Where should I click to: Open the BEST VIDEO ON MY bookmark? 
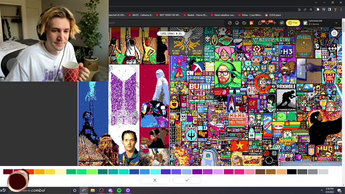tap(168, 15)
